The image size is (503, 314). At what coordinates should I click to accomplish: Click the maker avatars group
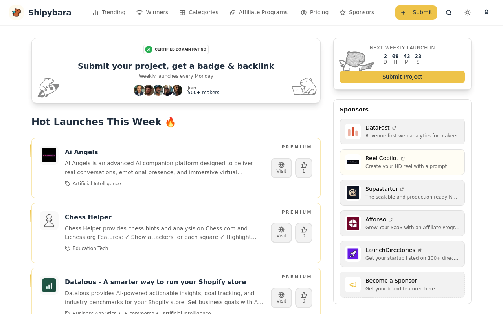(x=158, y=90)
